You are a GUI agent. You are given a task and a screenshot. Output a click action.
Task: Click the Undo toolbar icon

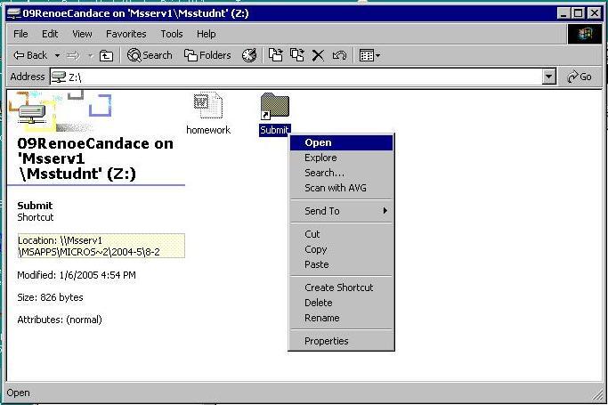(x=339, y=55)
